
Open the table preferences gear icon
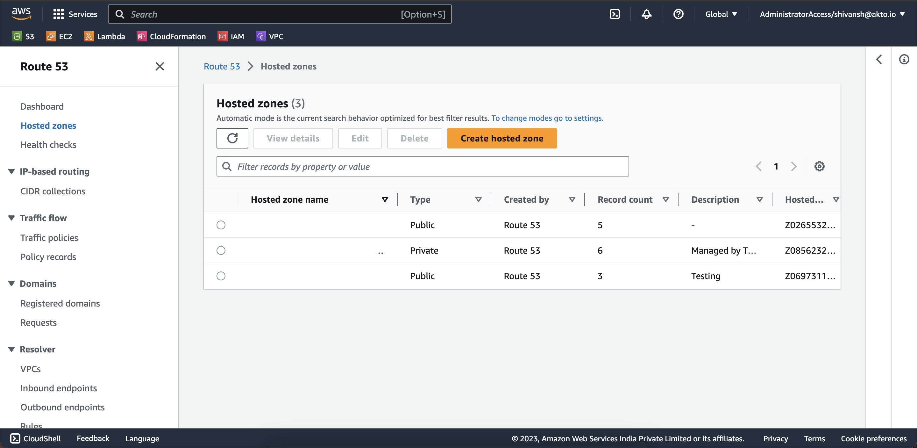point(819,166)
